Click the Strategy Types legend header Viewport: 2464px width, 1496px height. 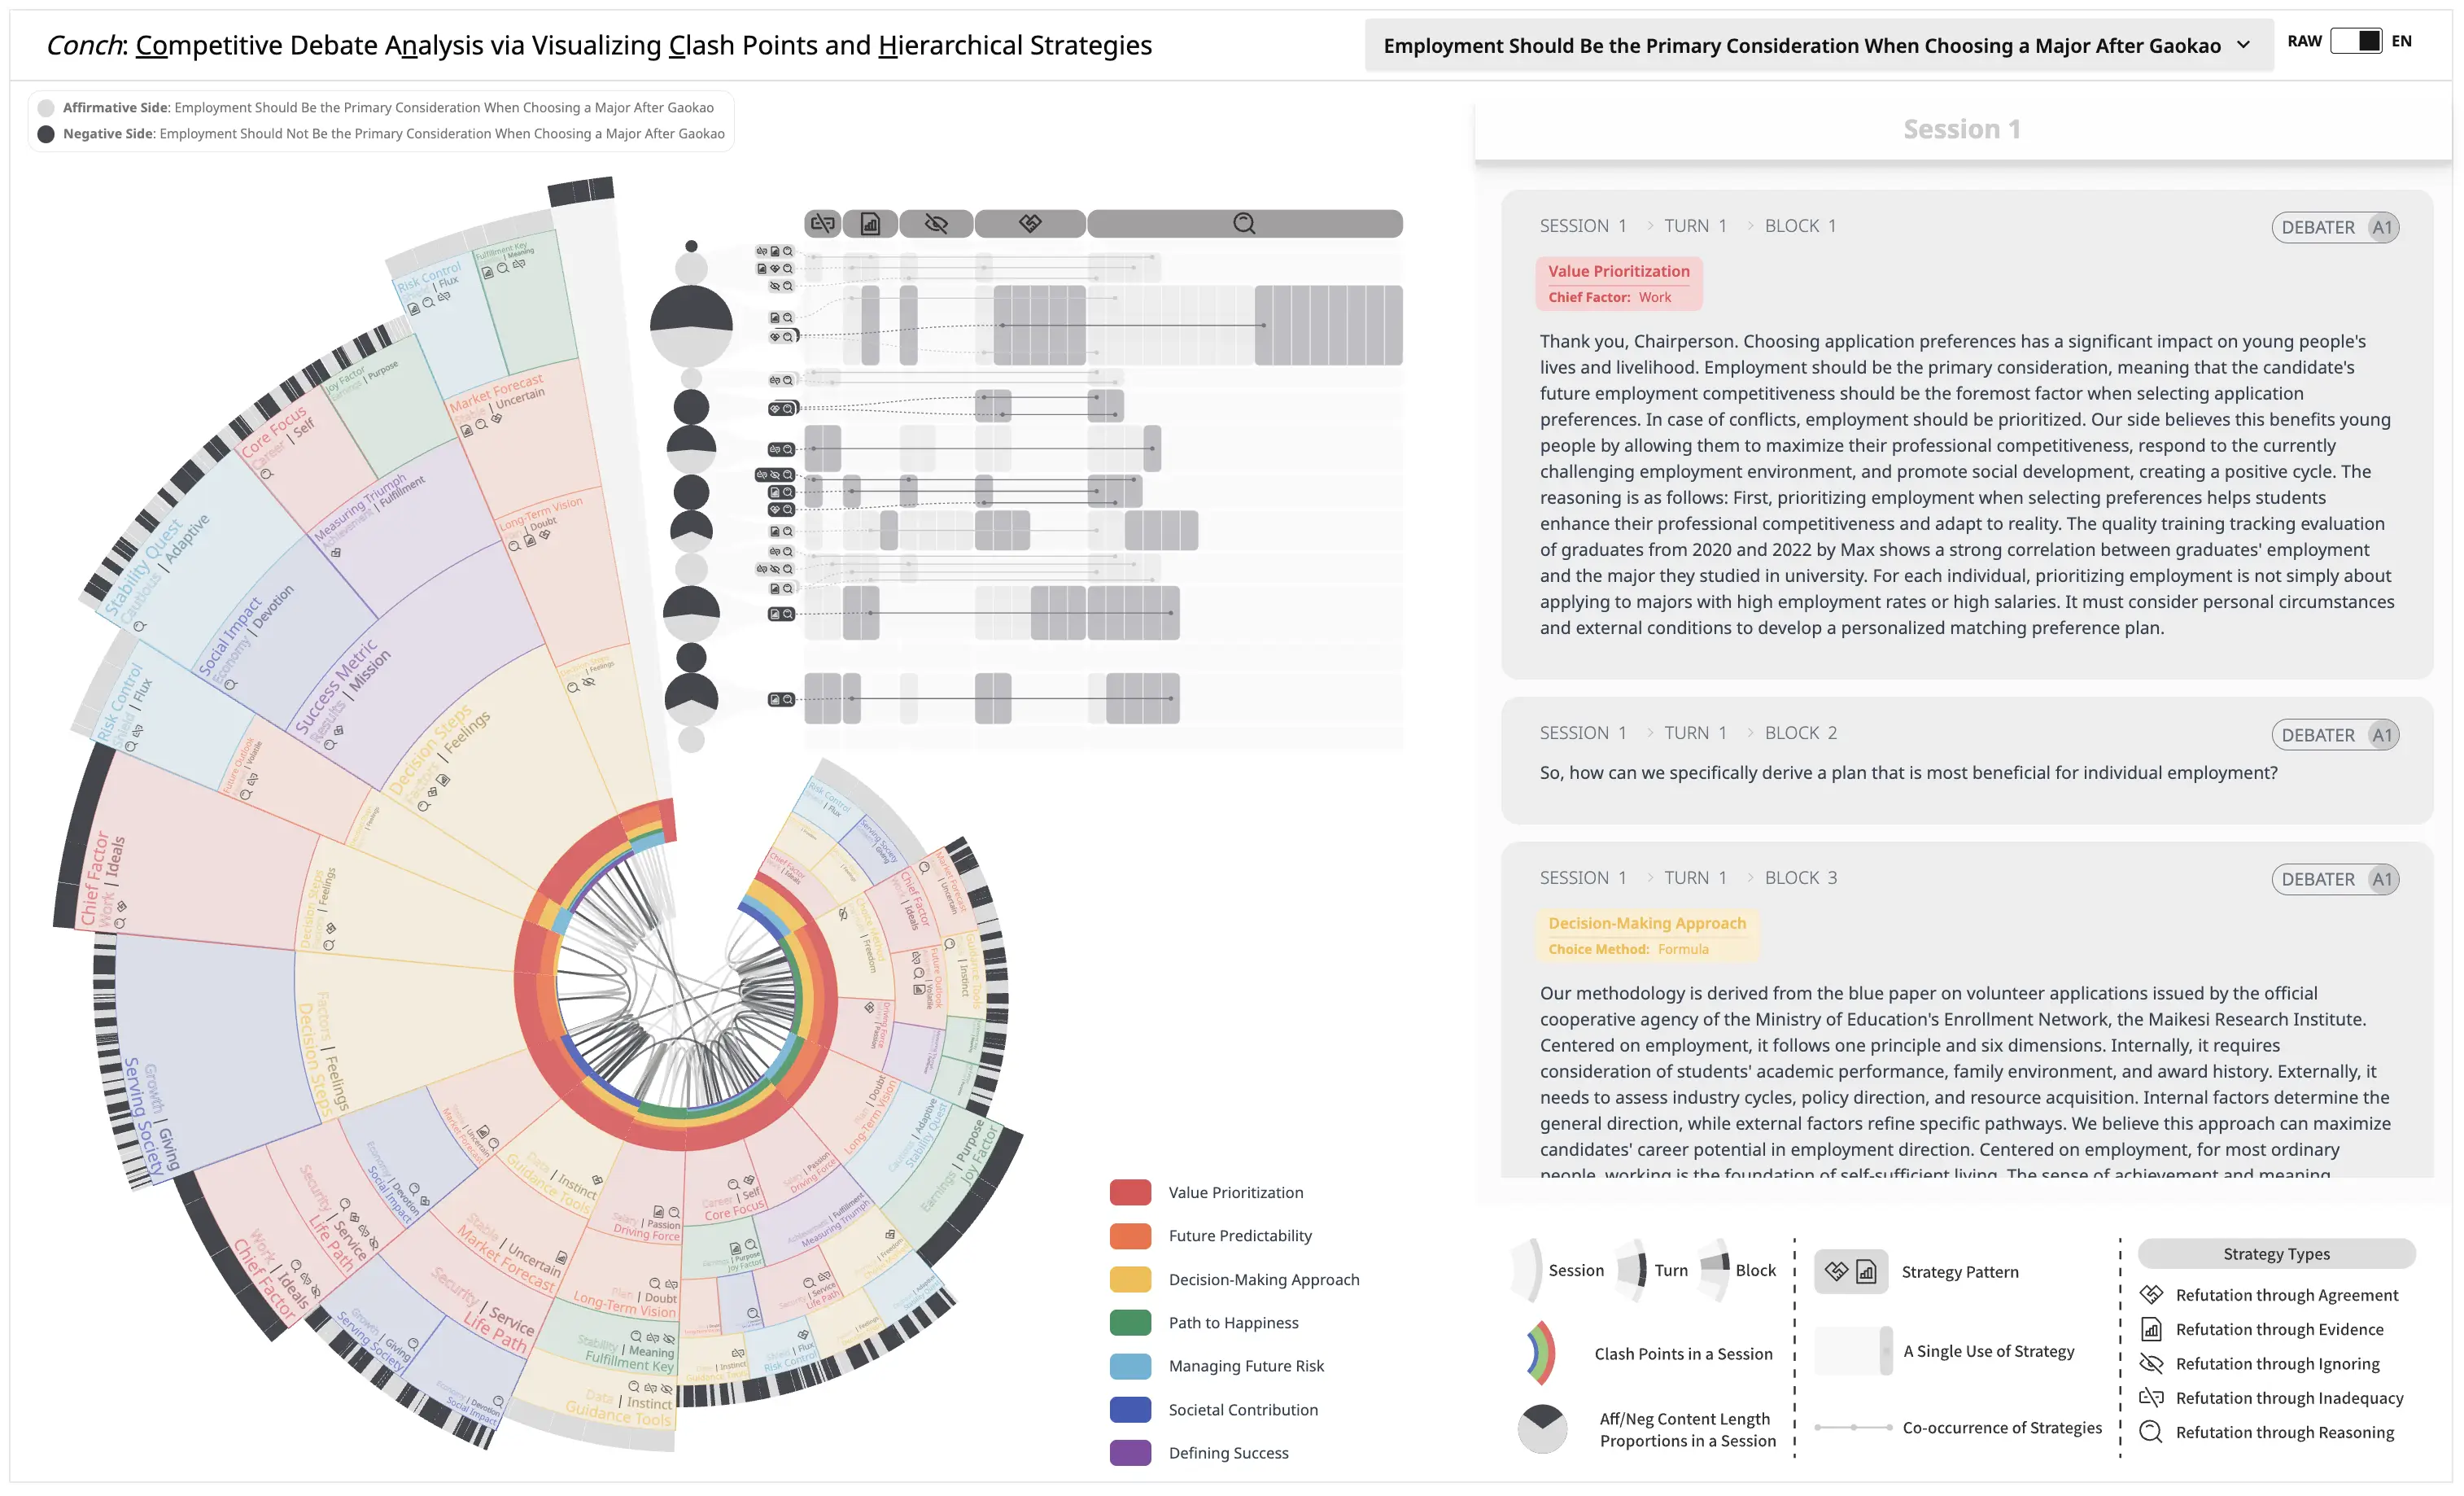coord(2276,1254)
